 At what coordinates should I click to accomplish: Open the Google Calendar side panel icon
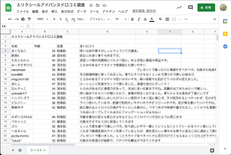click(x=225, y=21)
